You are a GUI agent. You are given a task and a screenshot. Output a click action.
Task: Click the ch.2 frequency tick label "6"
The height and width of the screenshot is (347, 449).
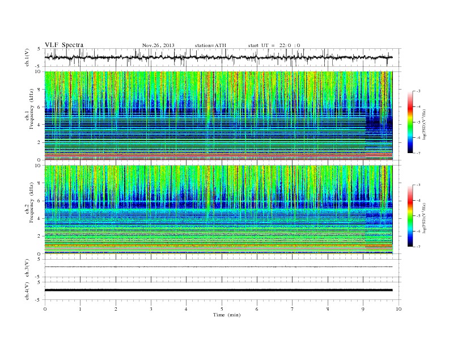coord(40,201)
